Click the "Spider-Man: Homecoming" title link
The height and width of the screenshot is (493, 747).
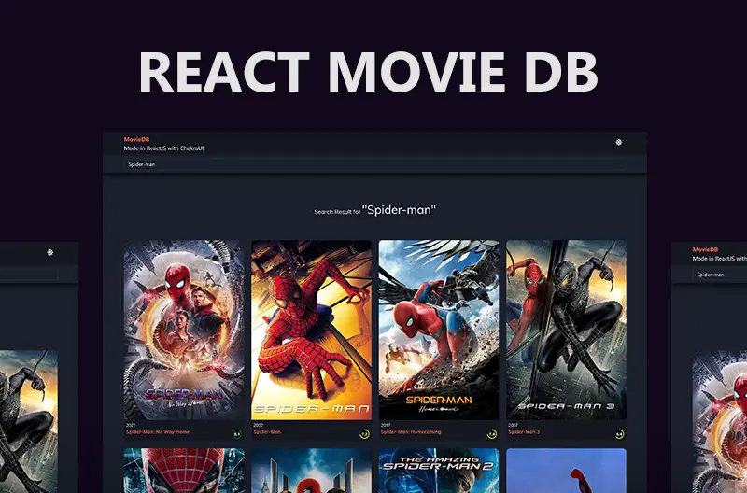point(411,432)
